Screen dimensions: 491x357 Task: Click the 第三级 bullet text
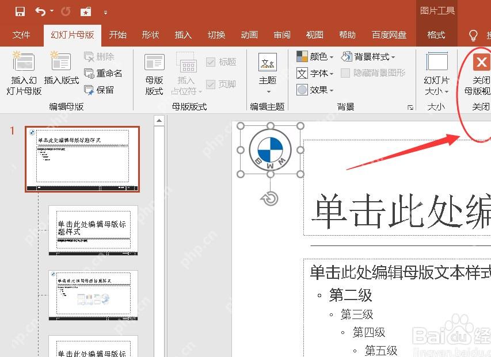[x=357, y=314]
